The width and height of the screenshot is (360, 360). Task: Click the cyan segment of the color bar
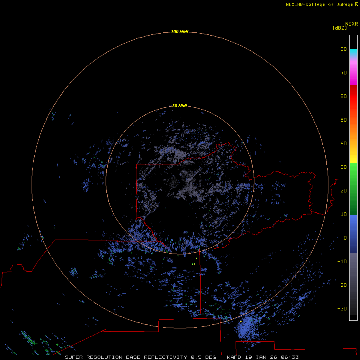pos(353,52)
